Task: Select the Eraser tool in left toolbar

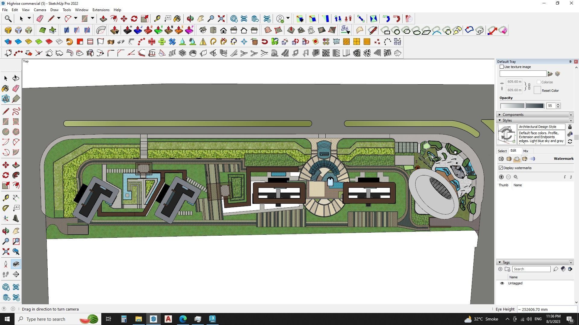Action: tap(16, 88)
